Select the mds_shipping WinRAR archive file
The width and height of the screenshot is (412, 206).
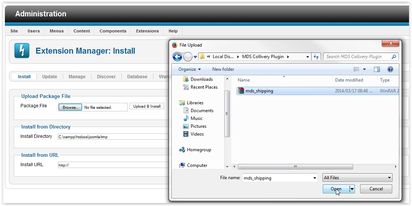click(259, 91)
